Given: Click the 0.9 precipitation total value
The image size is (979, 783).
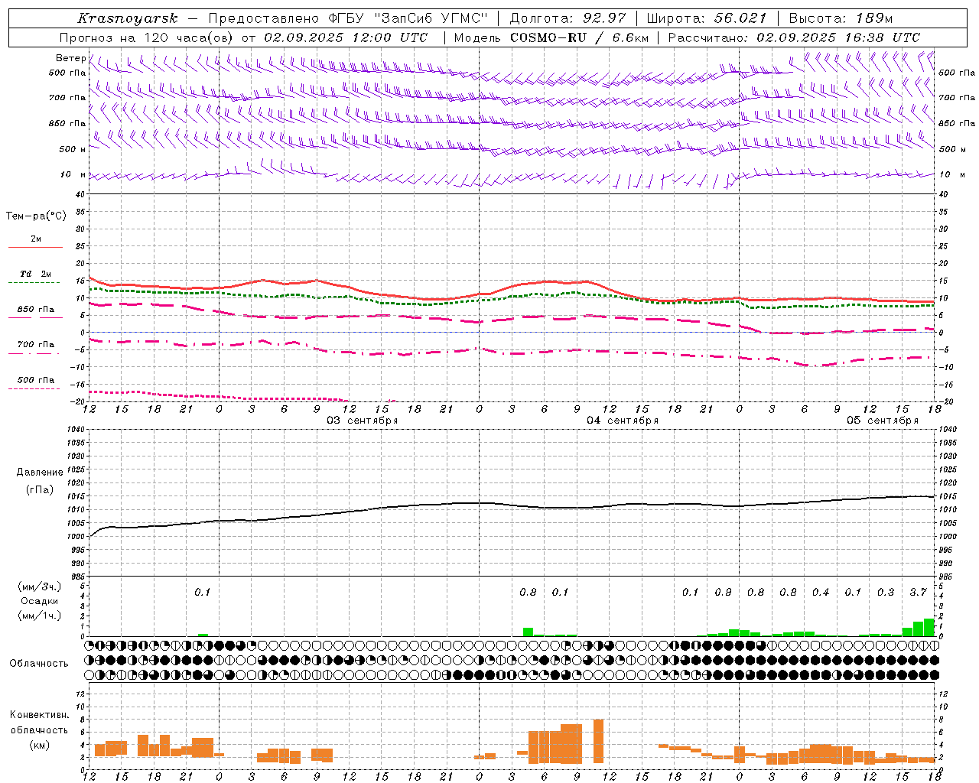Looking at the screenshot, I should 723,593.
